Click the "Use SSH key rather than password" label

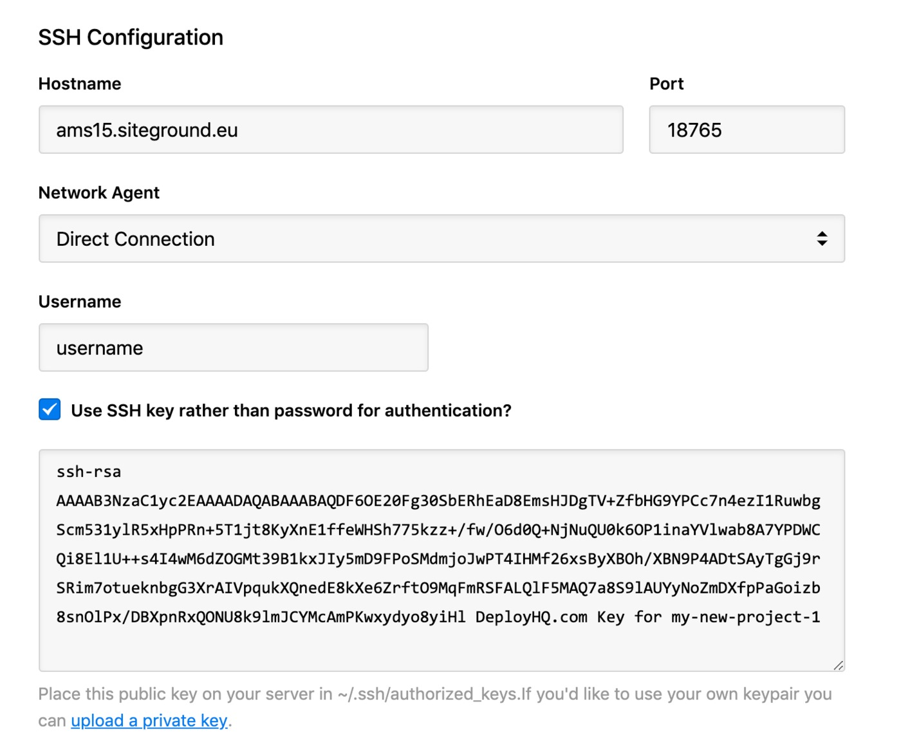pyautogui.click(x=291, y=411)
